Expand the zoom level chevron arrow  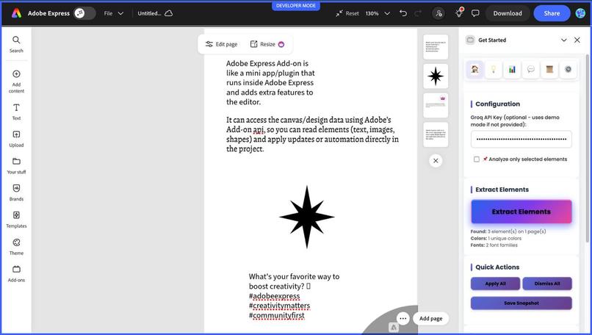387,13
